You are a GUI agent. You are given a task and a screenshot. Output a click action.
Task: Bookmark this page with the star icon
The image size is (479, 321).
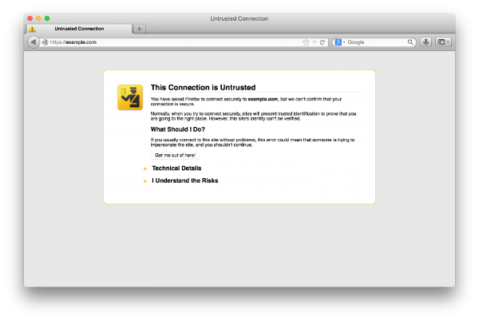[306, 42]
